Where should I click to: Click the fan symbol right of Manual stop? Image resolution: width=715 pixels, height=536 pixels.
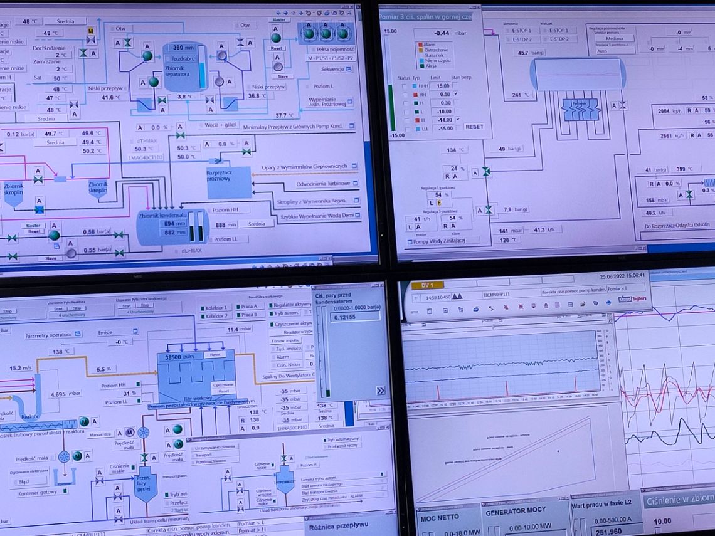click(144, 433)
